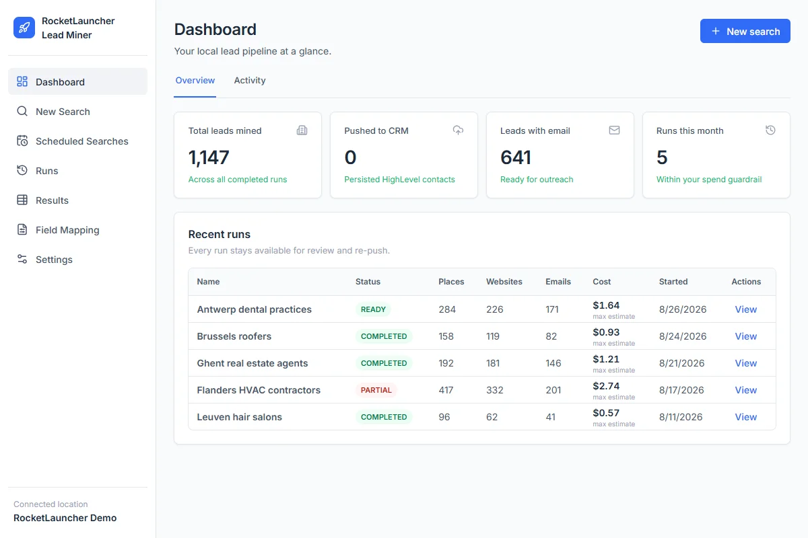Click COMPLETED badge in Brussels roofers row
Screen dimensions: 808x538
point(384,336)
